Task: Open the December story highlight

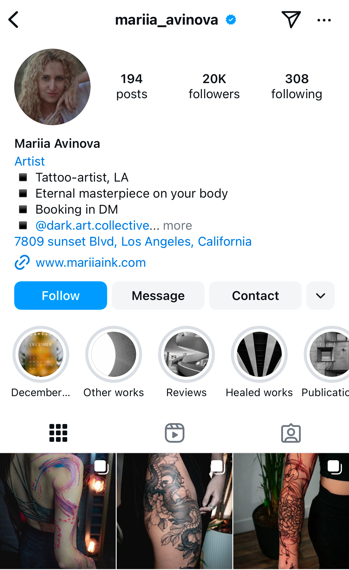Action: pyautogui.click(x=41, y=354)
